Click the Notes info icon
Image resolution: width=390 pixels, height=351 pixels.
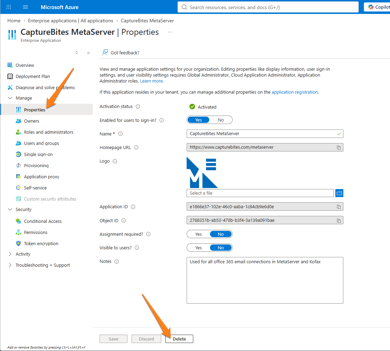point(117,262)
